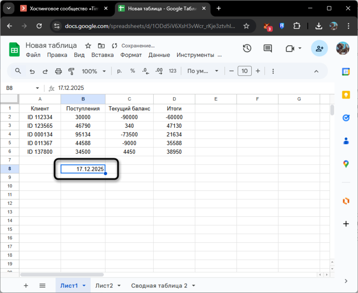Viewport: 358px width, 293px height.
Task: Open the Лист1 tab dropdown arrow
Action: [84, 285]
